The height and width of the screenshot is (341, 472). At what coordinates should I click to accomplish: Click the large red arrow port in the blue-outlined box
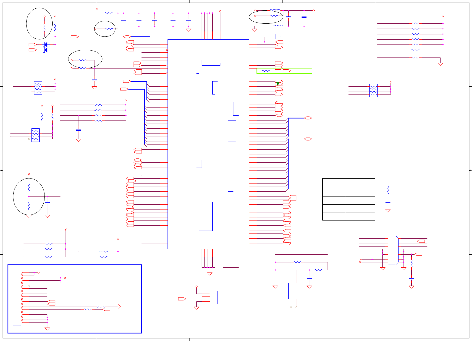pos(119,307)
